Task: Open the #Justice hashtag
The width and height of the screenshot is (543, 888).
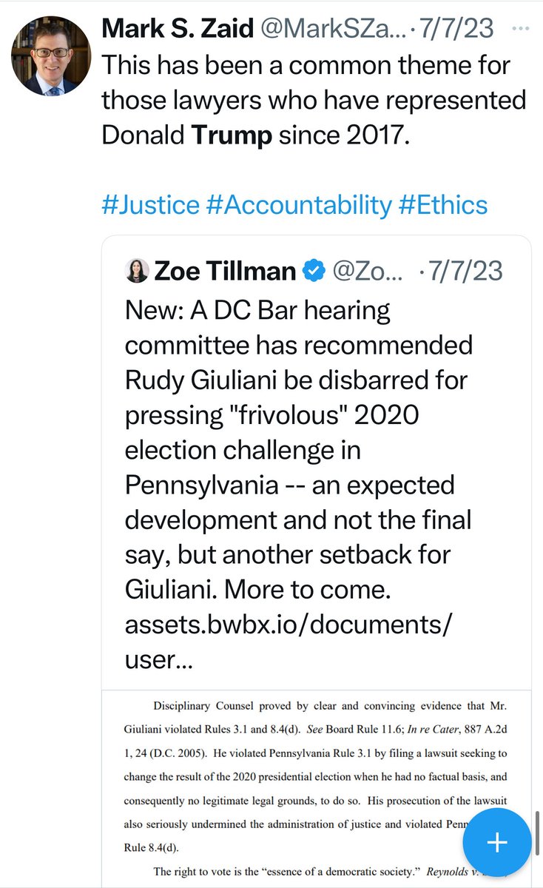Action: click(x=150, y=205)
